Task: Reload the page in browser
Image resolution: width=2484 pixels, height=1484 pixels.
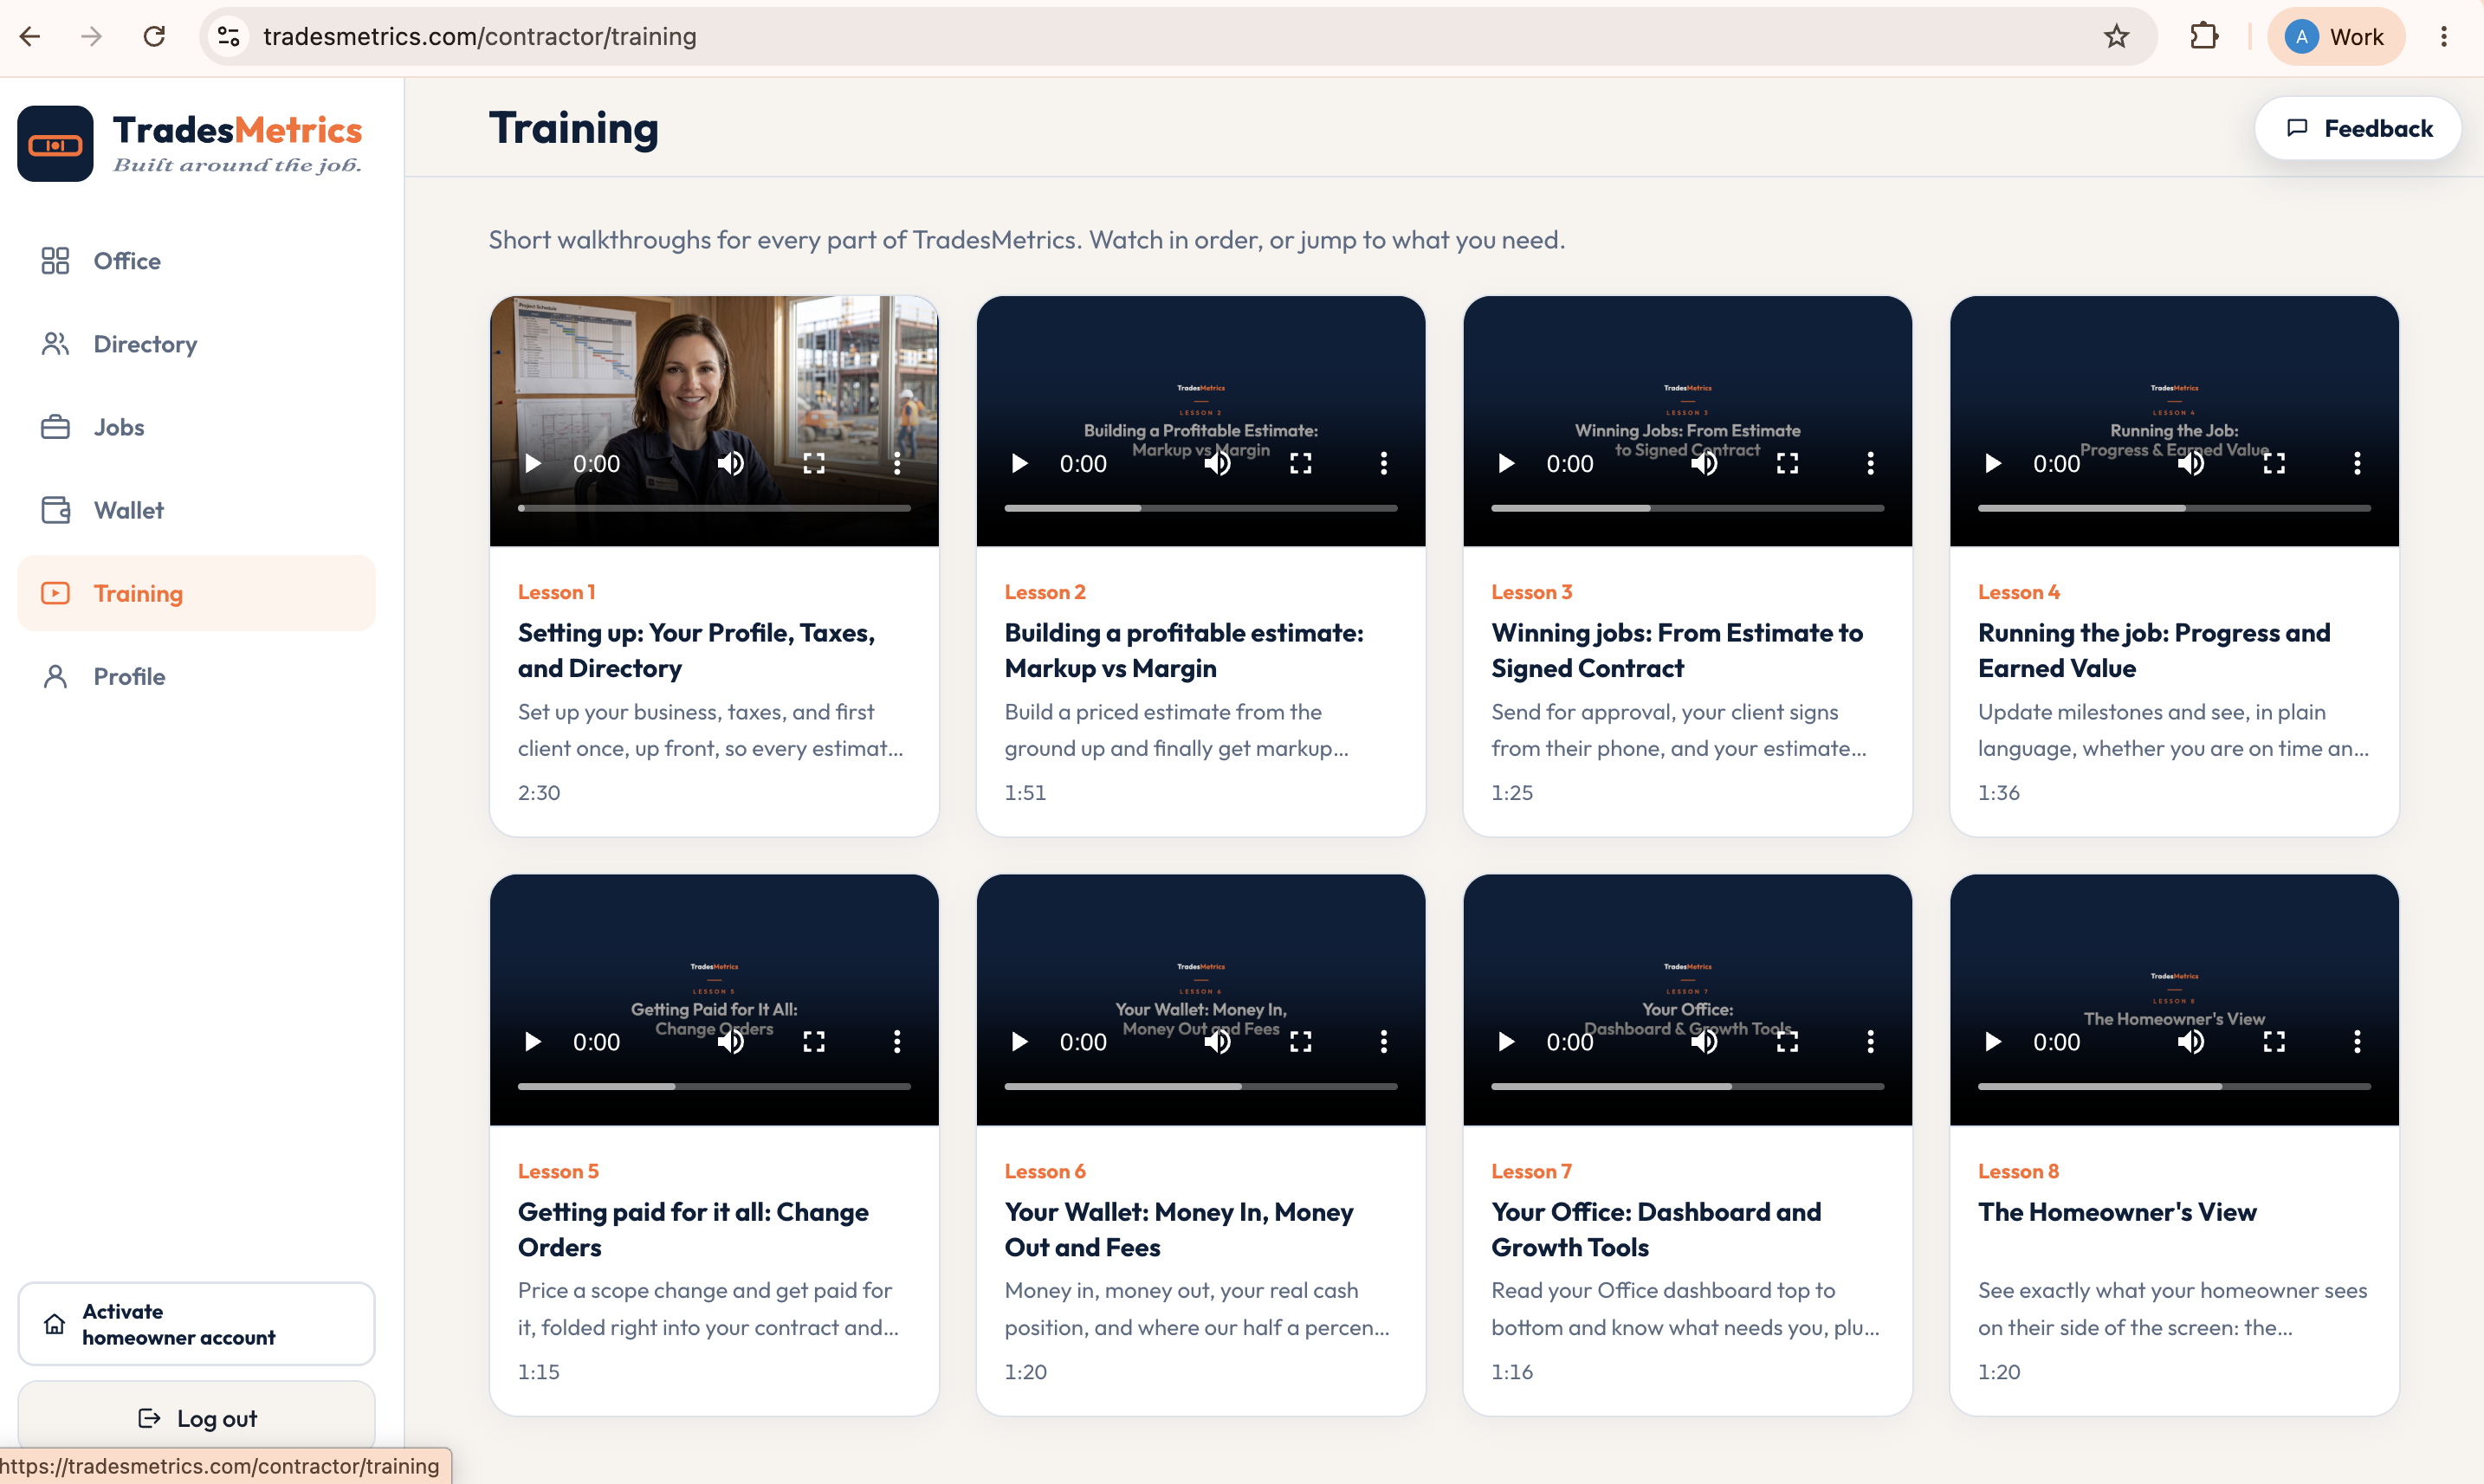Action: (154, 37)
